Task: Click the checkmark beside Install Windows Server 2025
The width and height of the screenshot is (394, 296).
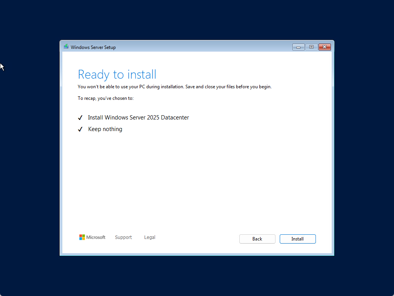Action: click(x=80, y=118)
